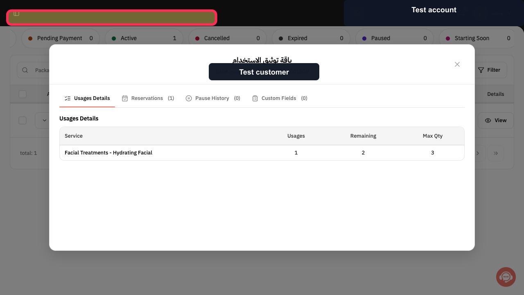Click the eye icon on View
The width and height of the screenshot is (524, 295).
tap(488, 120)
